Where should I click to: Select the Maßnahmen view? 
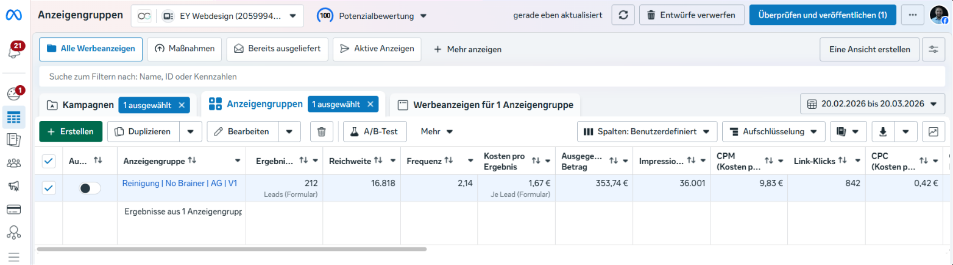coord(184,49)
